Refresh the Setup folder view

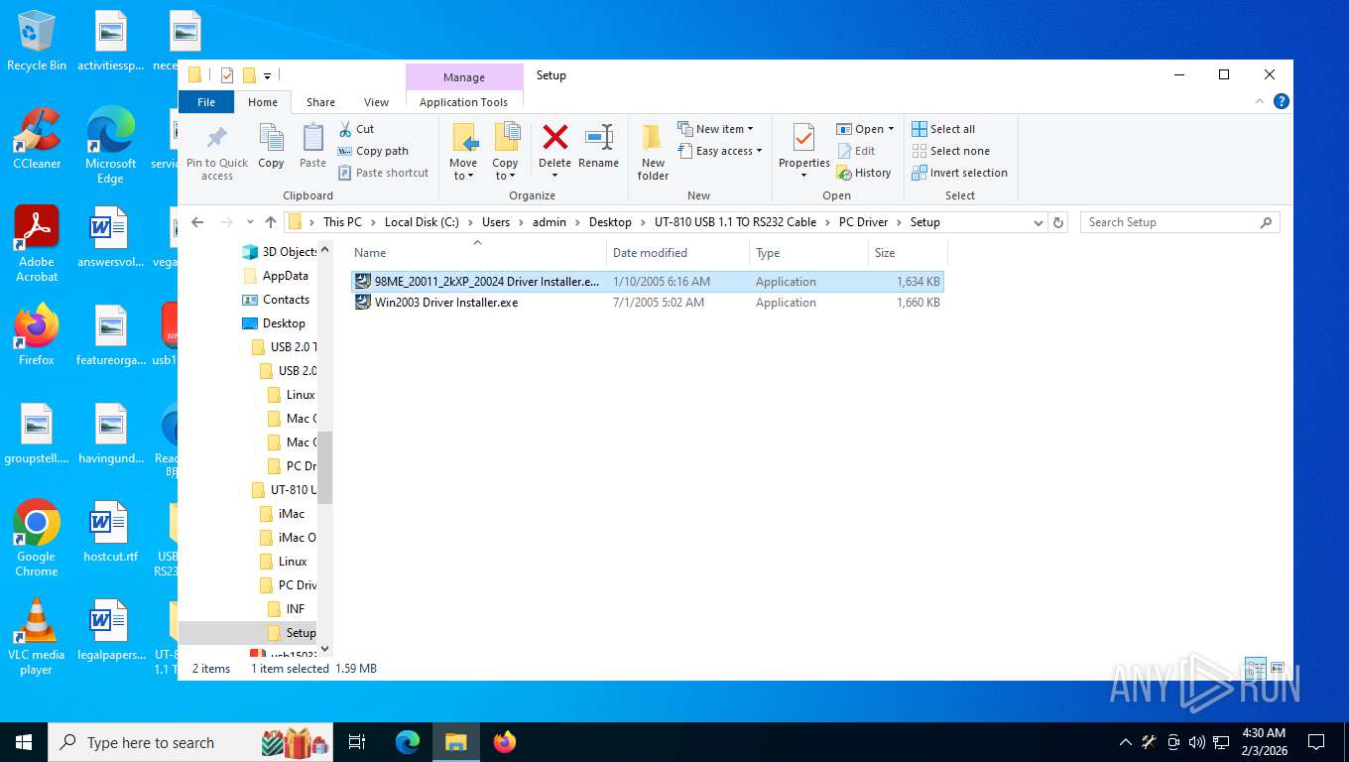click(1058, 222)
